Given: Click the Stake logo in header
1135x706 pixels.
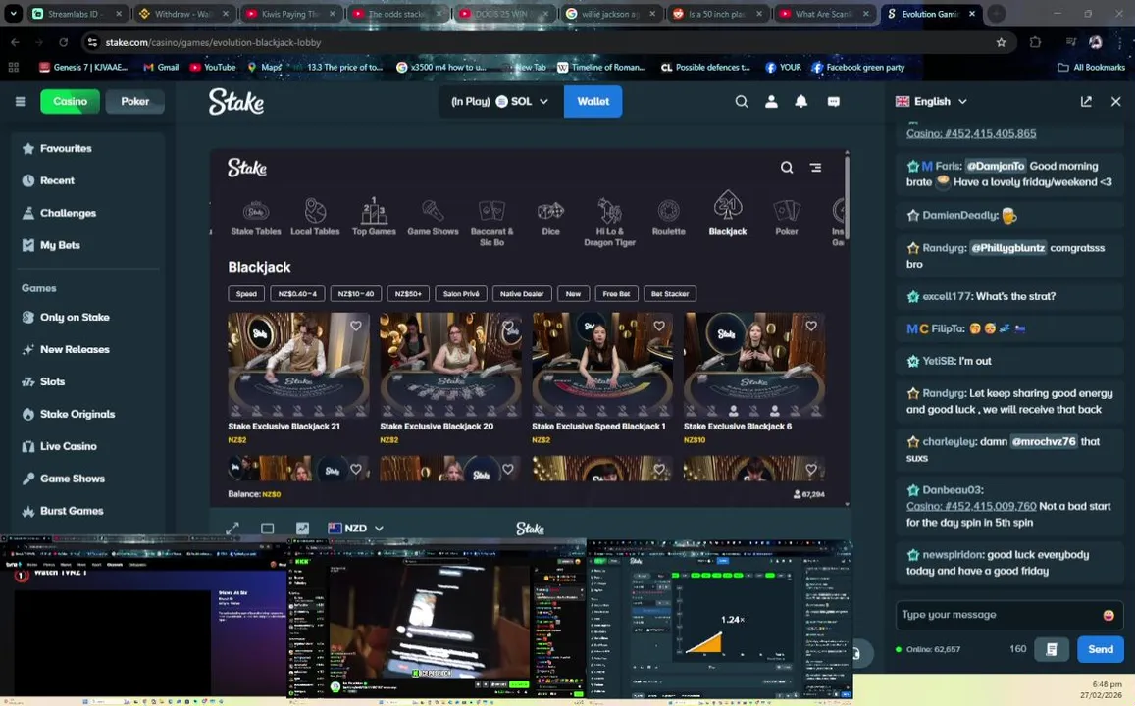Looking at the screenshot, I should [236, 101].
